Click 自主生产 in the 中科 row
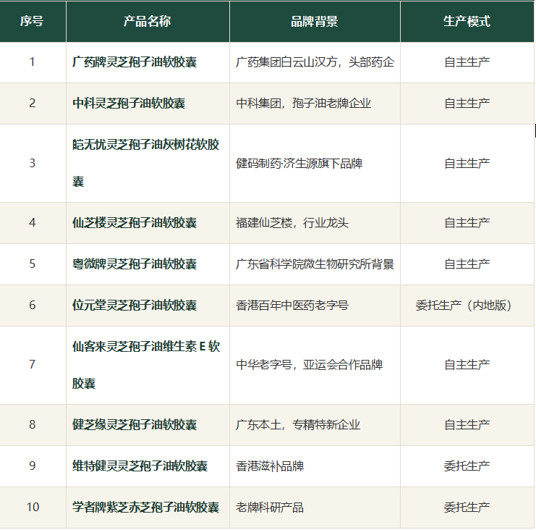Image resolution: width=536 pixels, height=530 pixels. 467,104
